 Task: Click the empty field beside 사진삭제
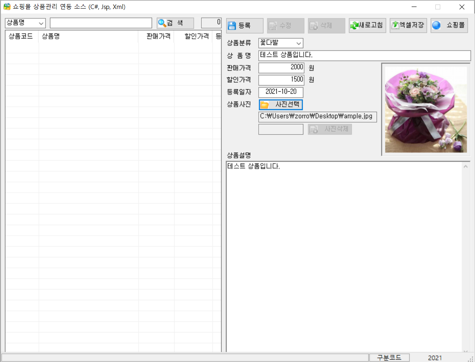pyautogui.click(x=281, y=129)
